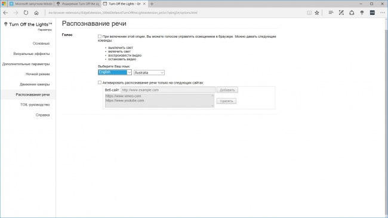Click the dark square extension icon

click(x=372, y=13)
